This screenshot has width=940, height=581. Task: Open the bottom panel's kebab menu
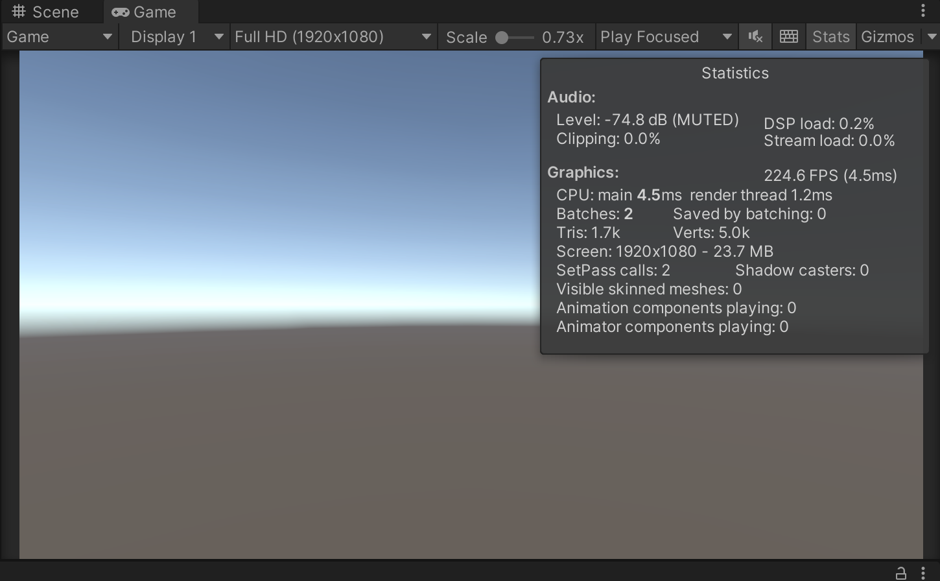[x=923, y=573]
